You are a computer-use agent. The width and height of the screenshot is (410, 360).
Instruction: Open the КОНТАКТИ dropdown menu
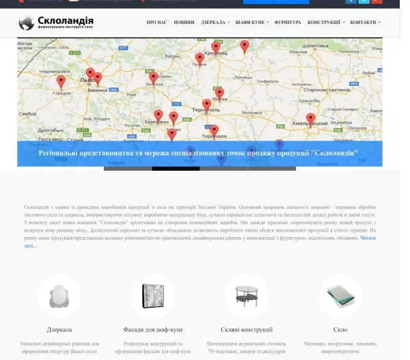pos(366,23)
